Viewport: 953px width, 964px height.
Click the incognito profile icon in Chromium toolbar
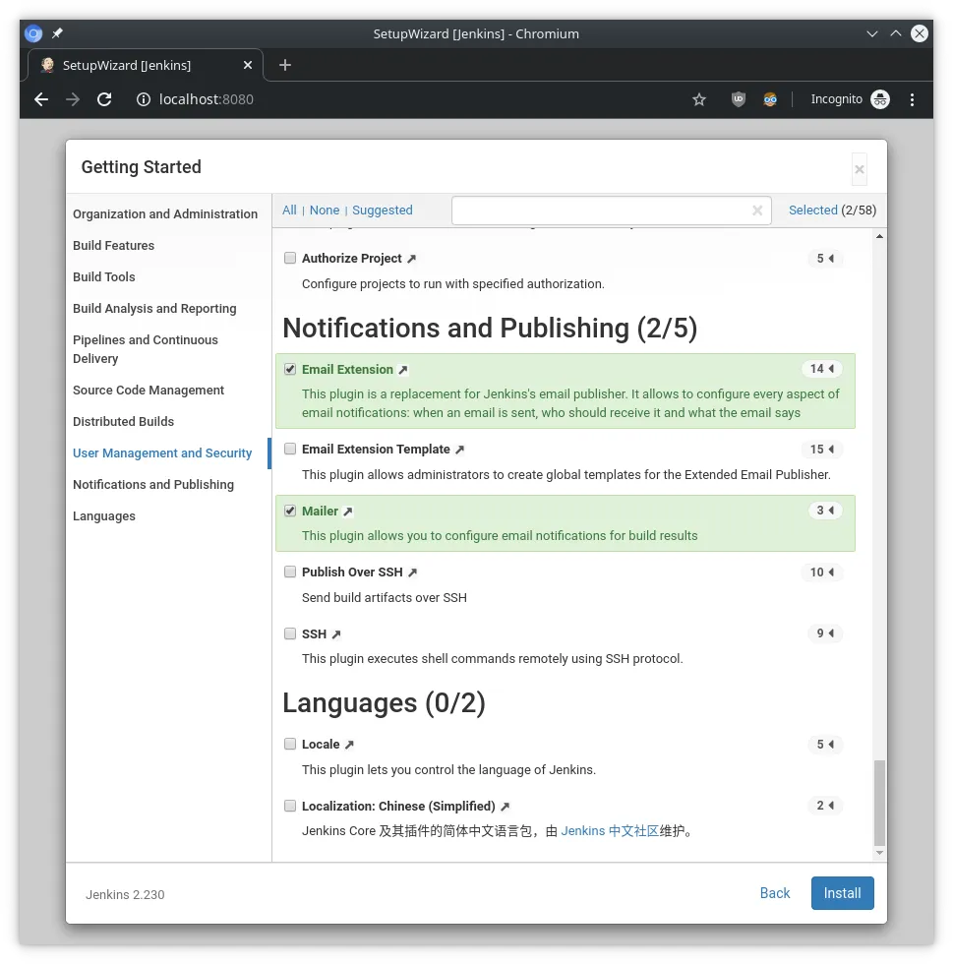coord(879,98)
